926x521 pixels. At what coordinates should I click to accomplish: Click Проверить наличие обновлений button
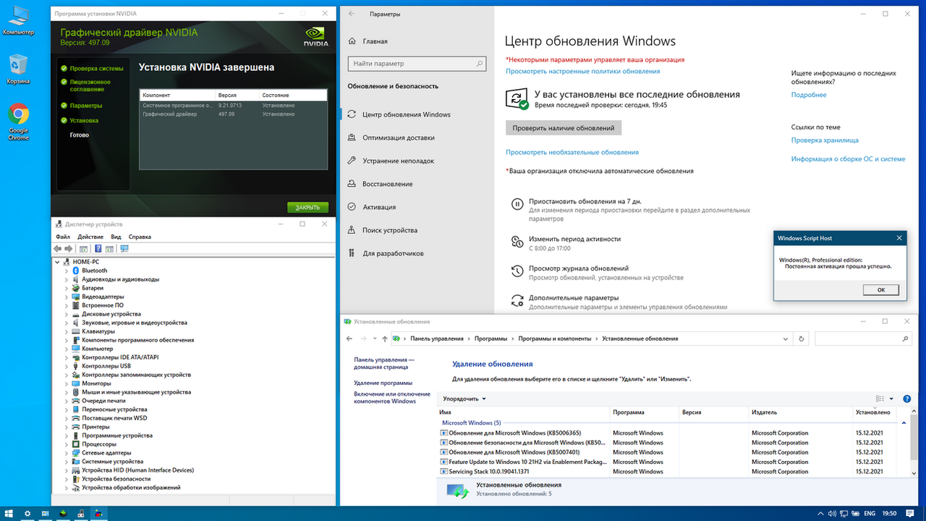pos(564,128)
